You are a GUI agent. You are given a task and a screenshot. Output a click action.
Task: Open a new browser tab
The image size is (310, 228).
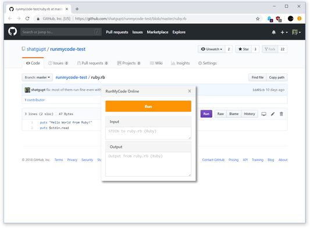pyautogui.click(x=77, y=9)
